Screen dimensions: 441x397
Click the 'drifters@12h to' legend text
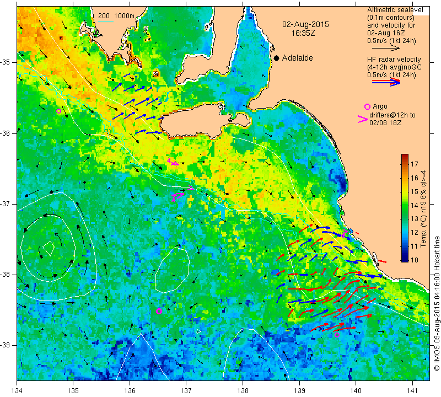(392, 115)
